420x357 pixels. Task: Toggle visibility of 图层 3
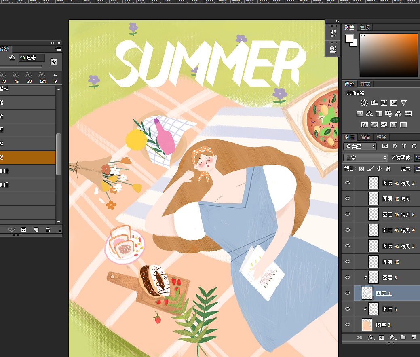pos(348,325)
